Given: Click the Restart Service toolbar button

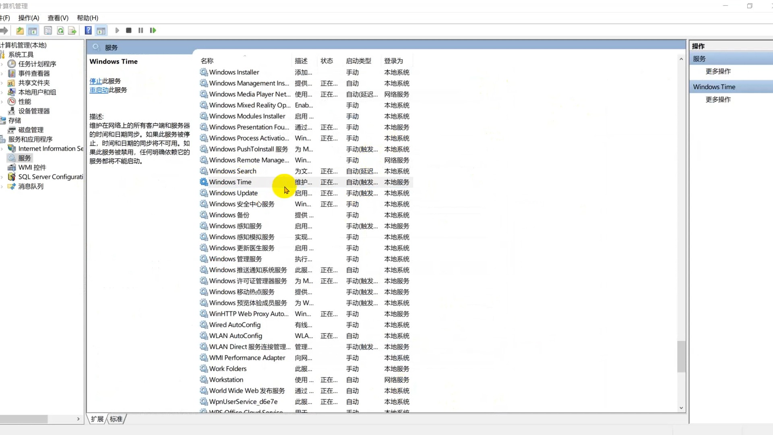Looking at the screenshot, I should [x=153, y=31].
